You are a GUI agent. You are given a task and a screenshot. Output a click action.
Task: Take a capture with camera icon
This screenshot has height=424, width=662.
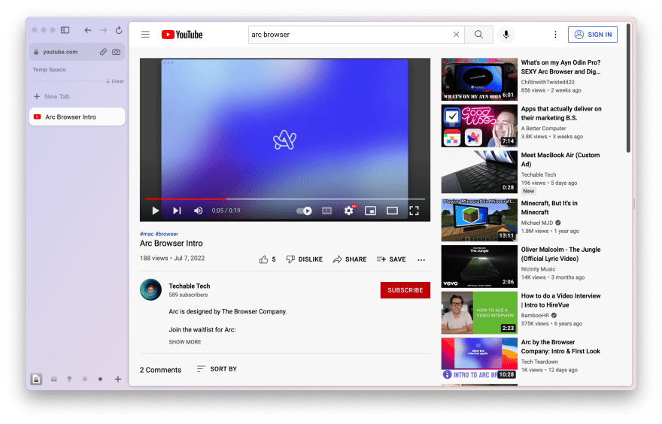(116, 52)
